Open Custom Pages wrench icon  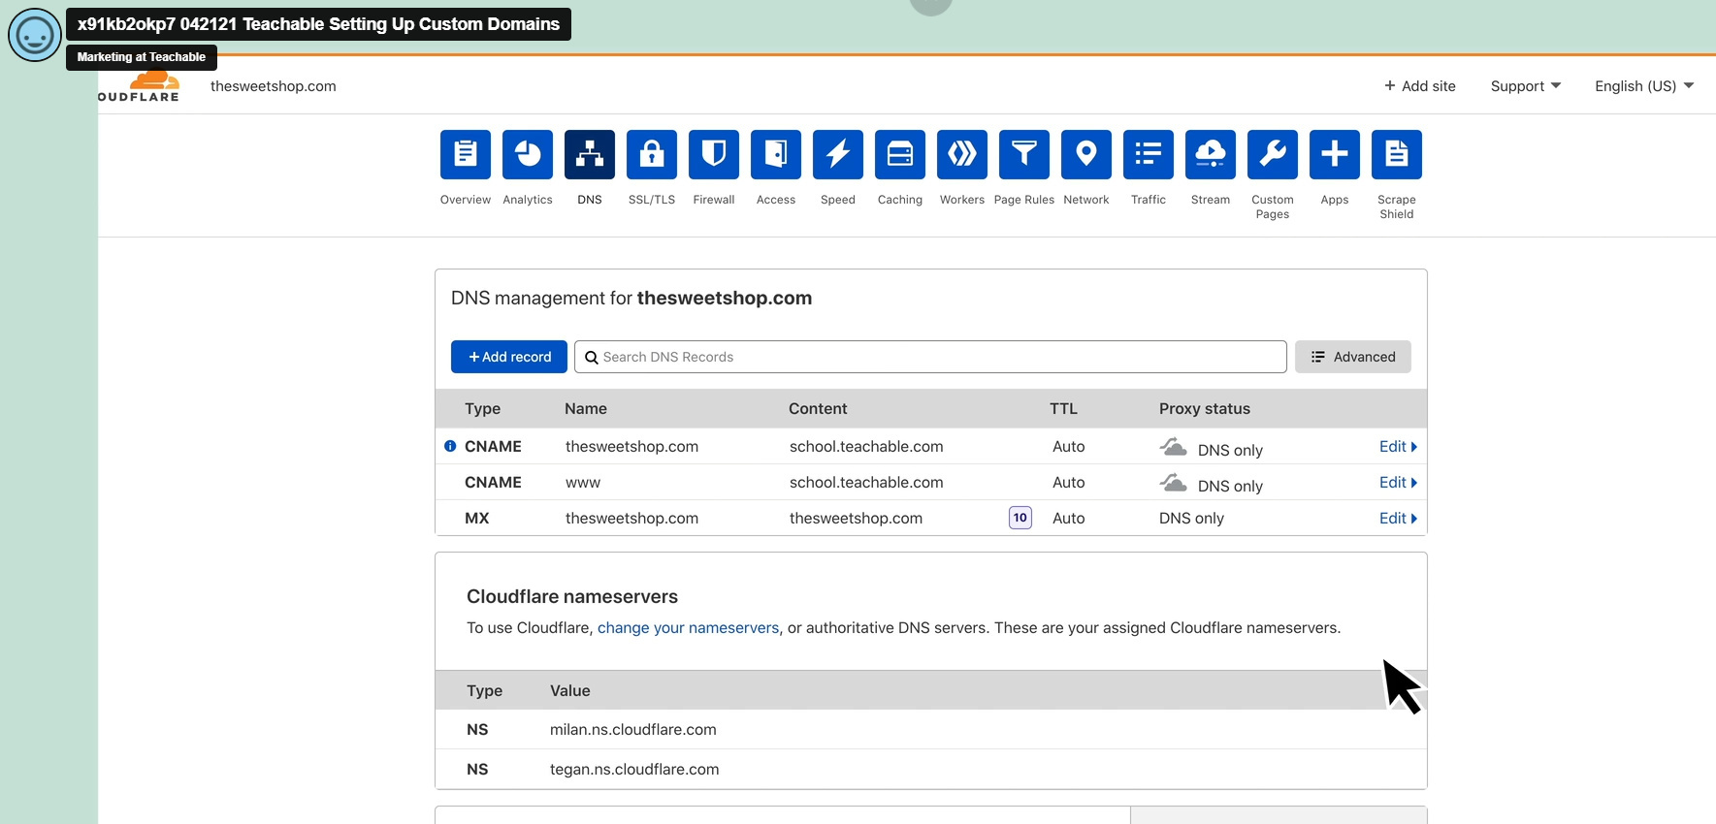point(1273,154)
